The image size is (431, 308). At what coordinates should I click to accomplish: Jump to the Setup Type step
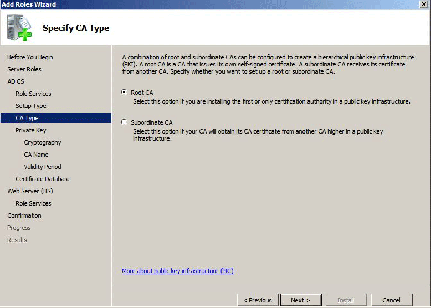point(31,106)
